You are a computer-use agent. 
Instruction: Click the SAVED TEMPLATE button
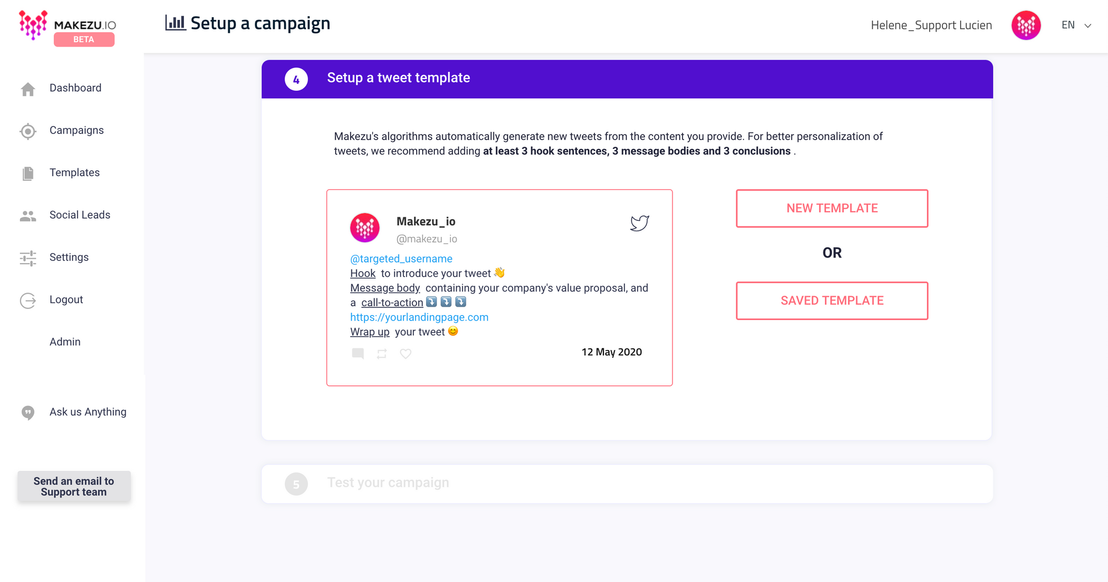click(x=832, y=301)
